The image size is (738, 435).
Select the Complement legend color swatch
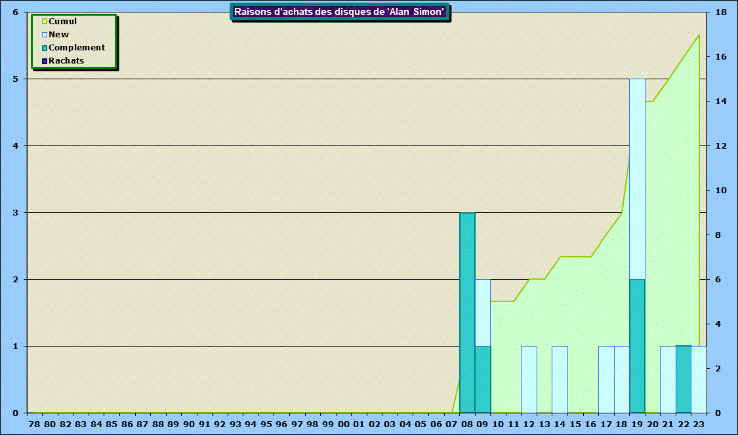click(x=45, y=48)
